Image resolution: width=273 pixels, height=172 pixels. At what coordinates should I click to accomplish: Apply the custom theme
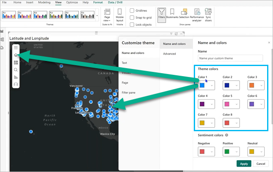click(244, 164)
